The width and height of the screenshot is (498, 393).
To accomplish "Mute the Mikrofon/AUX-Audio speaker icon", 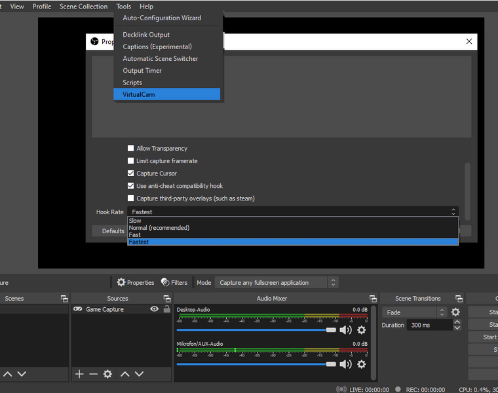I will (345, 364).
